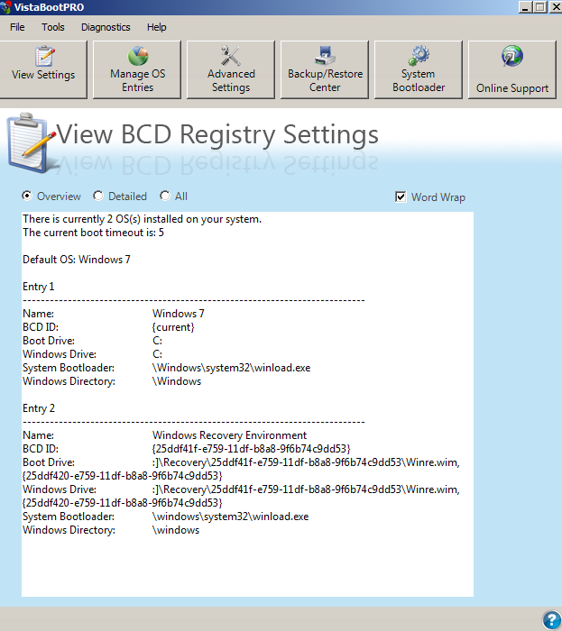Open Advanced Settings via wrench icon
The image size is (562, 631).
(231, 69)
